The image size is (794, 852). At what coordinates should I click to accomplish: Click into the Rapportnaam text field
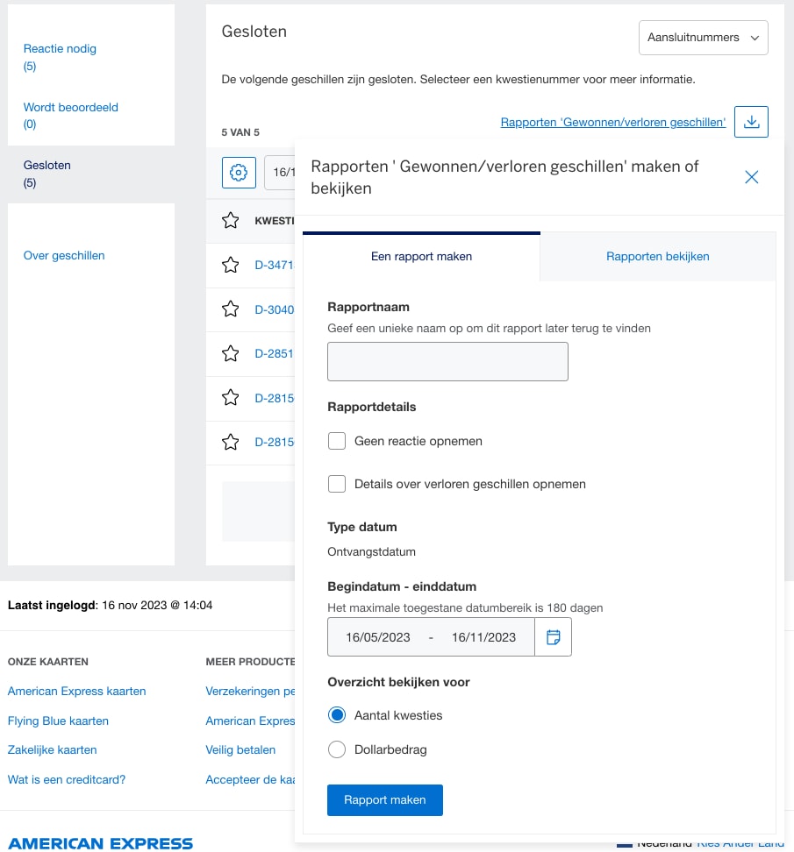click(447, 361)
